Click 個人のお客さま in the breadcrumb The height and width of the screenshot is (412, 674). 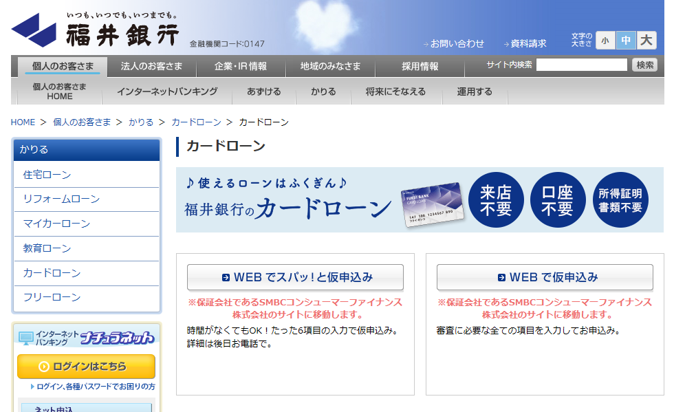tap(82, 122)
